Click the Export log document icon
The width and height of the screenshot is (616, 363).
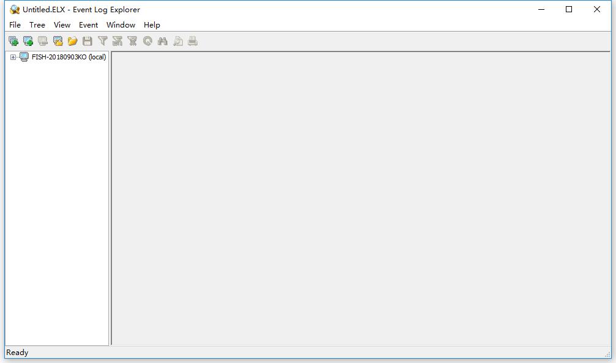(x=178, y=41)
